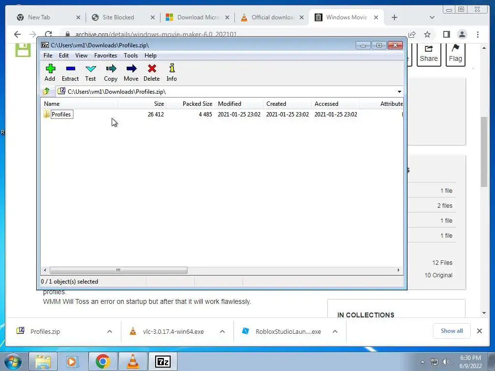Switch to the Official download VLC tab

pyautogui.click(x=273, y=17)
